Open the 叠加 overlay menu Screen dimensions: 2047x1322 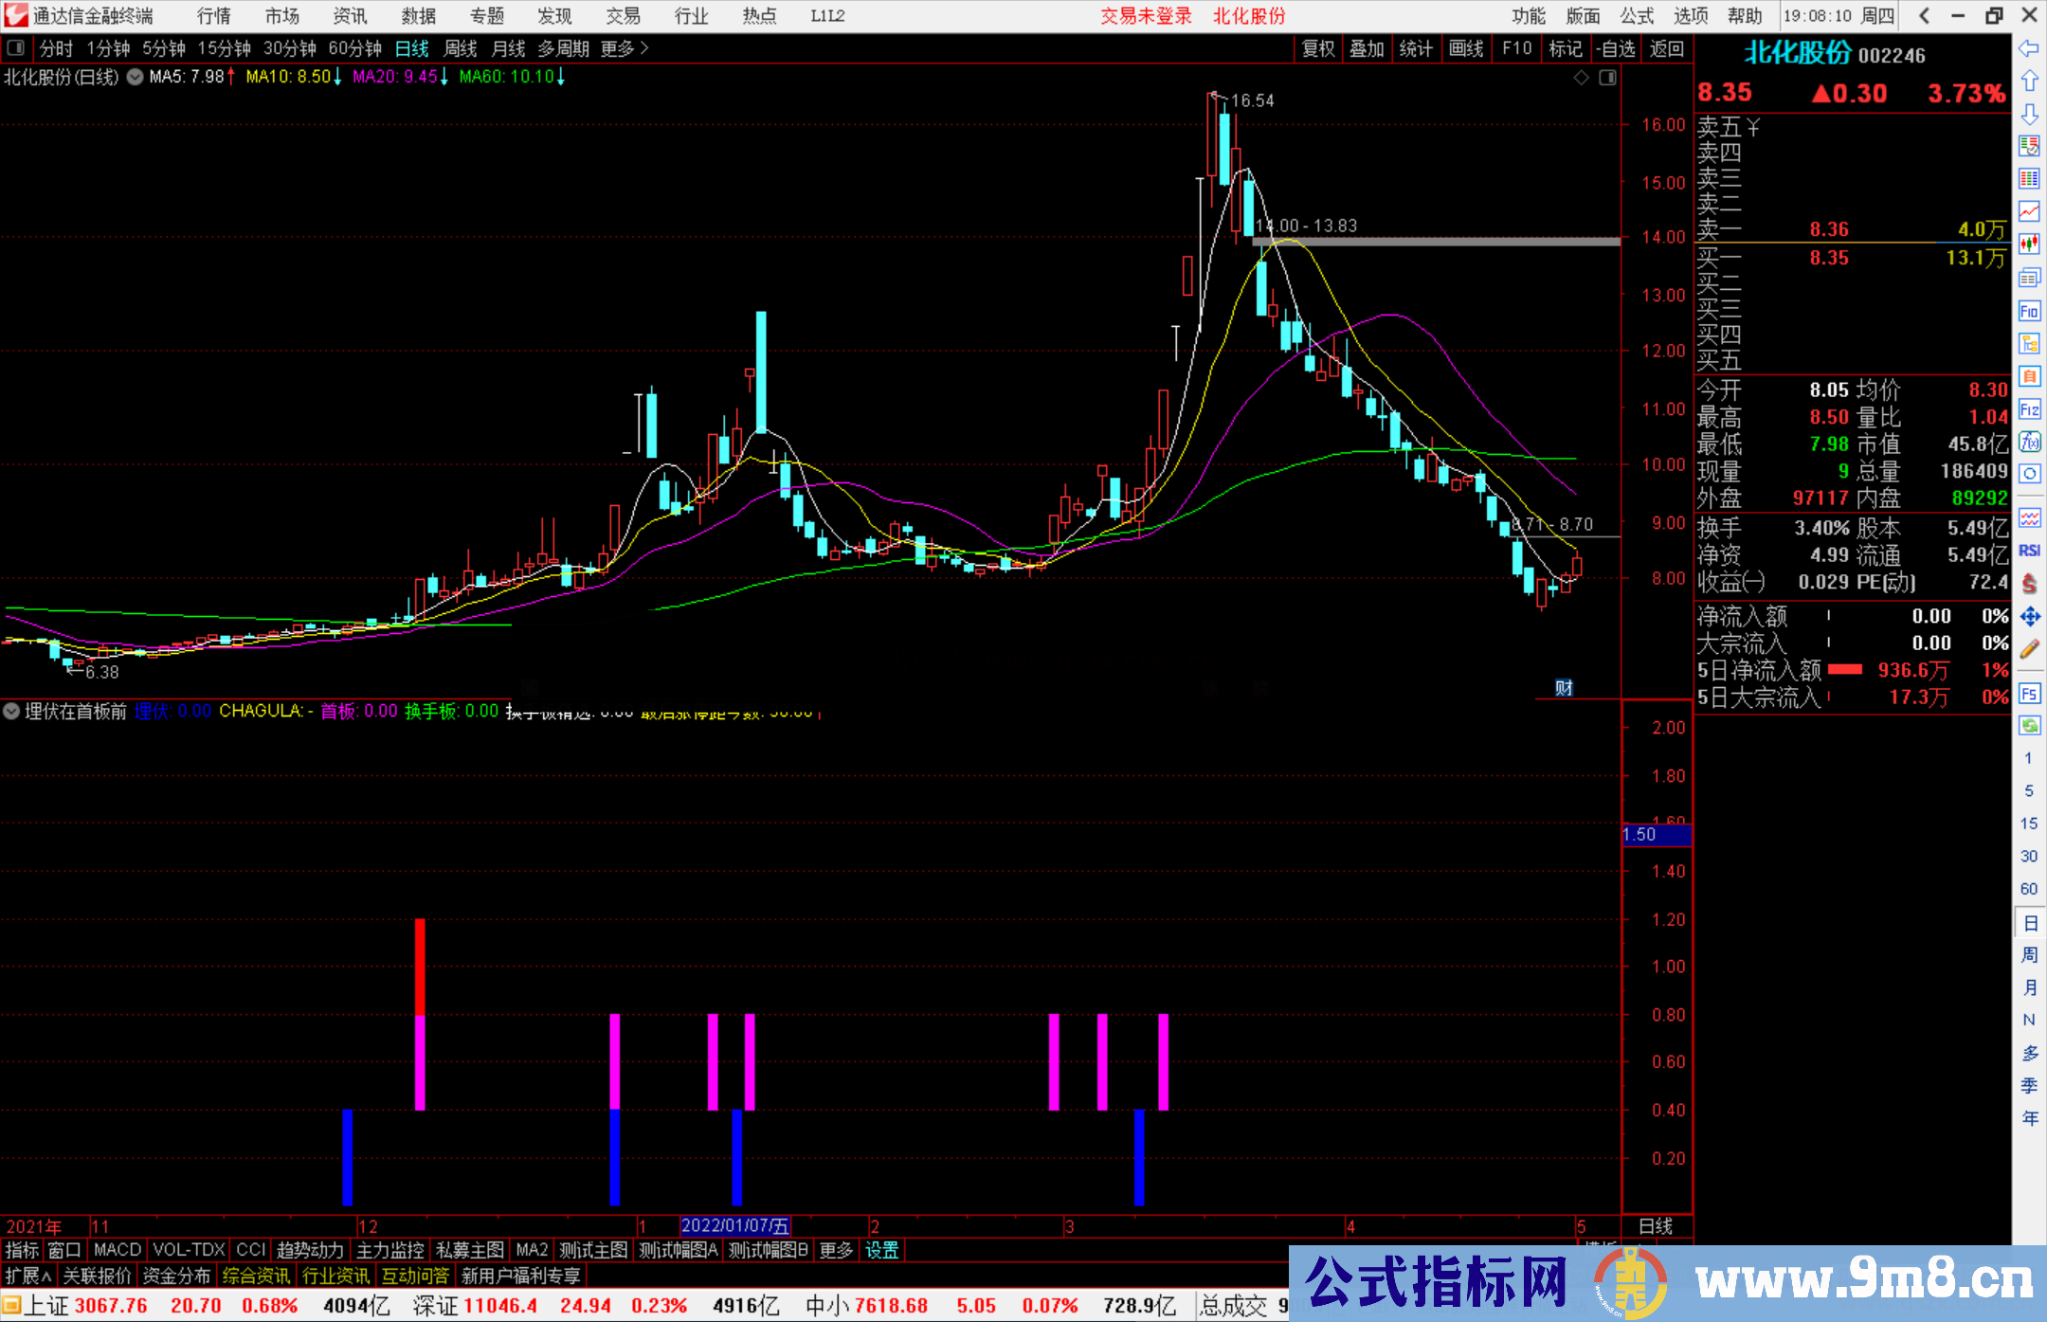click(x=1367, y=48)
